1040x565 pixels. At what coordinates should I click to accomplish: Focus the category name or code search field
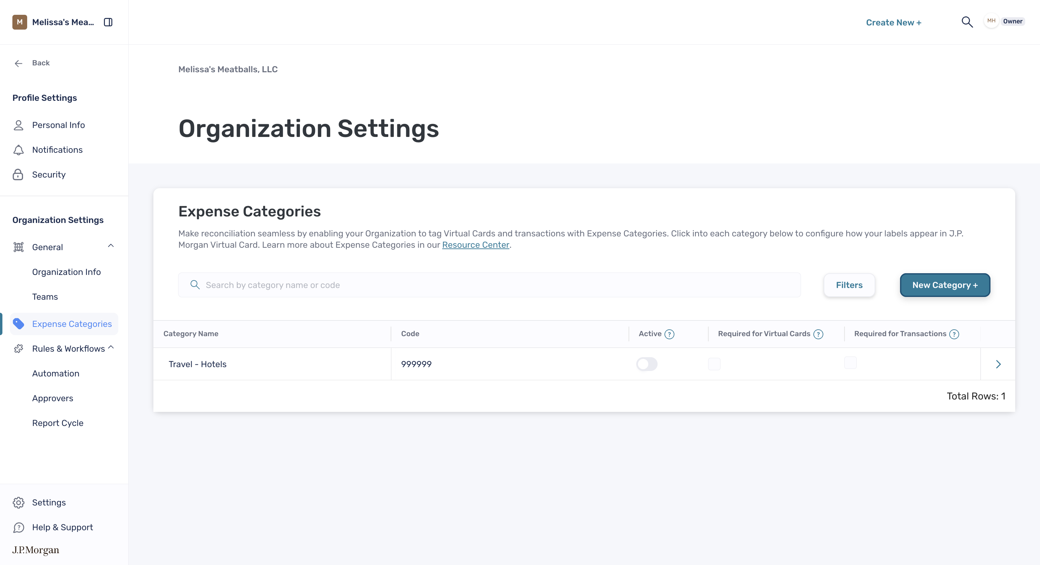coord(489,285)
